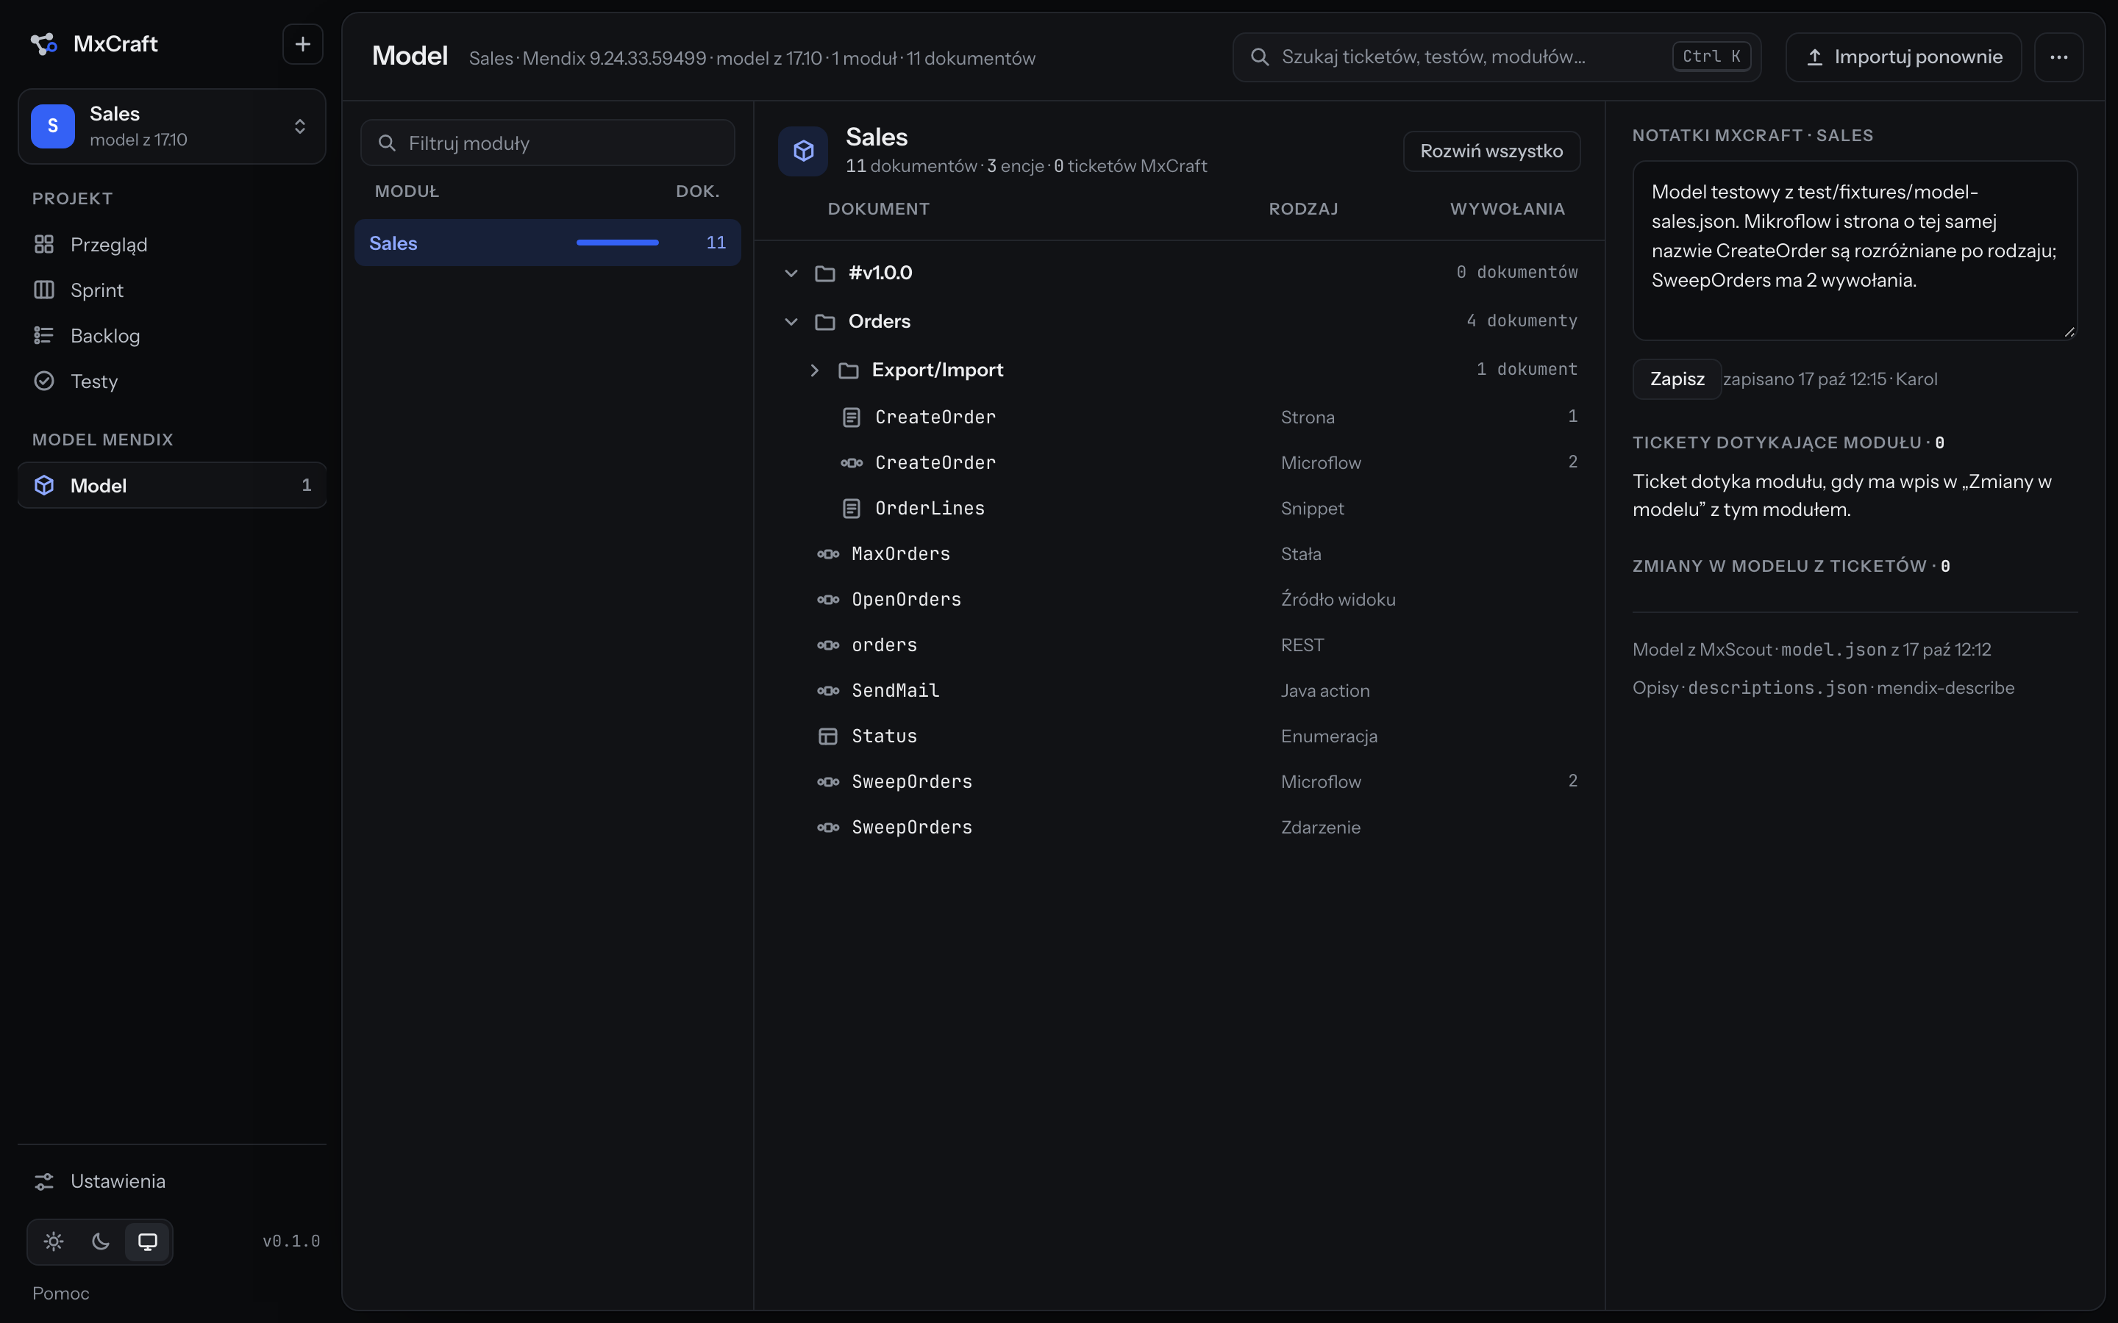2118x1323 pixels.
Task: Save notes with the Zapisz button
Action: [x=1677, y=379]
